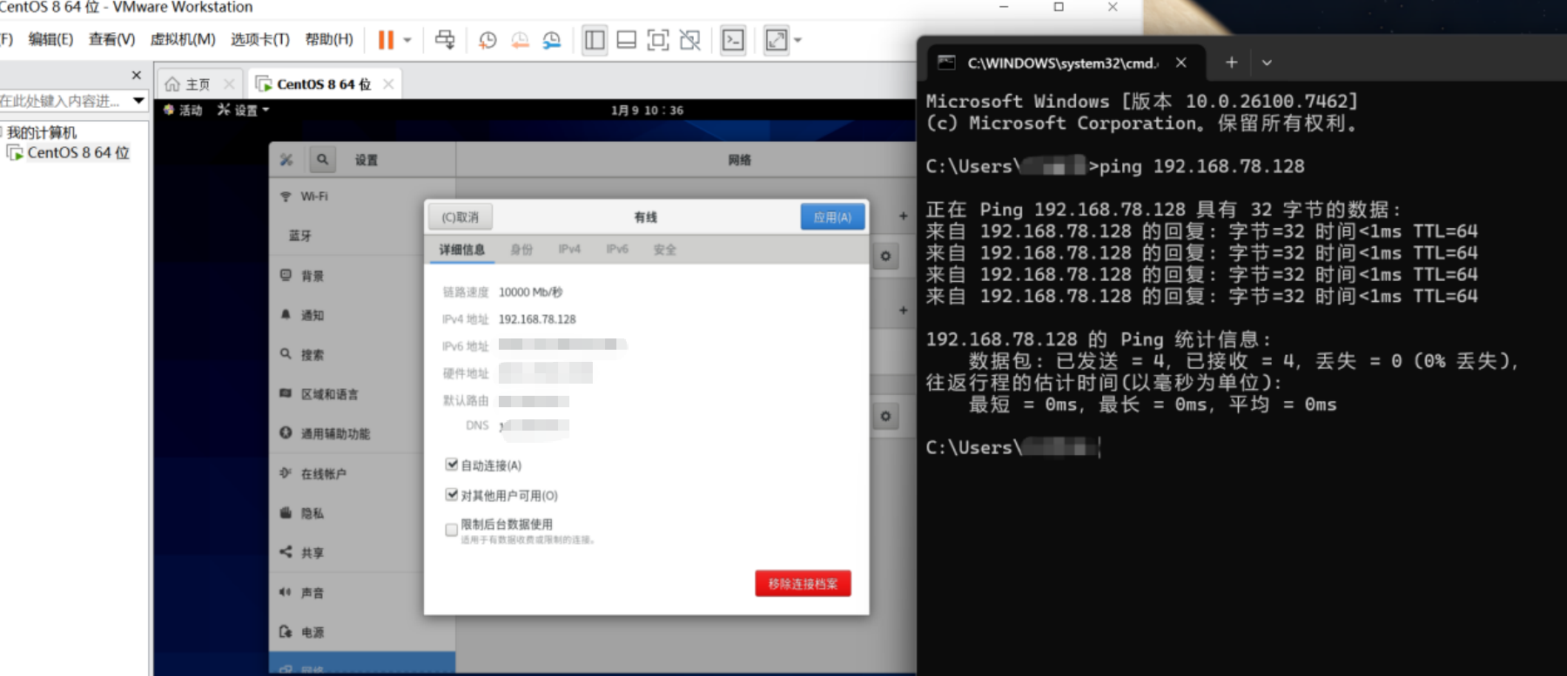This screenshot has width=1567, height=676.
Task: Toggle the thumbnail bar view in VMware
Action: pos(626,40)
